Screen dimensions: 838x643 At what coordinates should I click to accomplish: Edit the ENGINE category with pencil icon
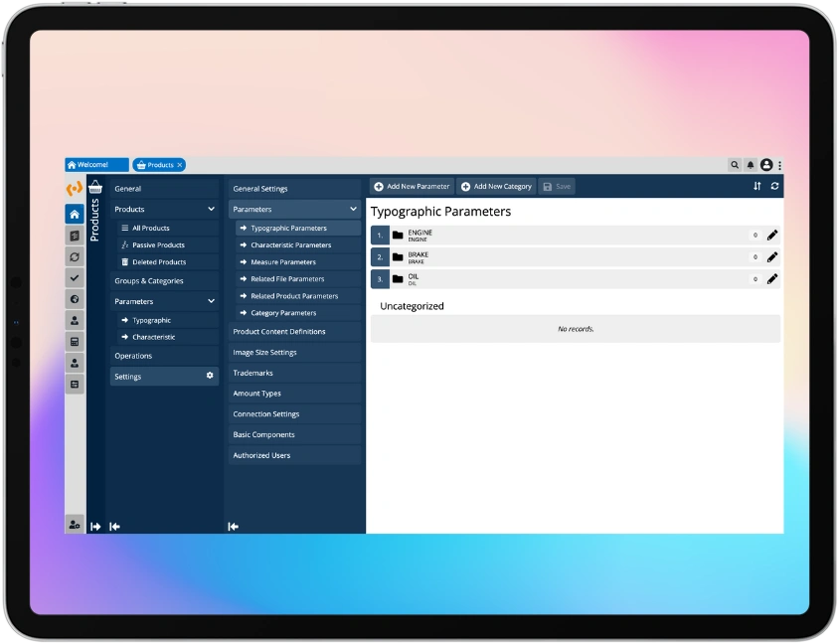772,236
